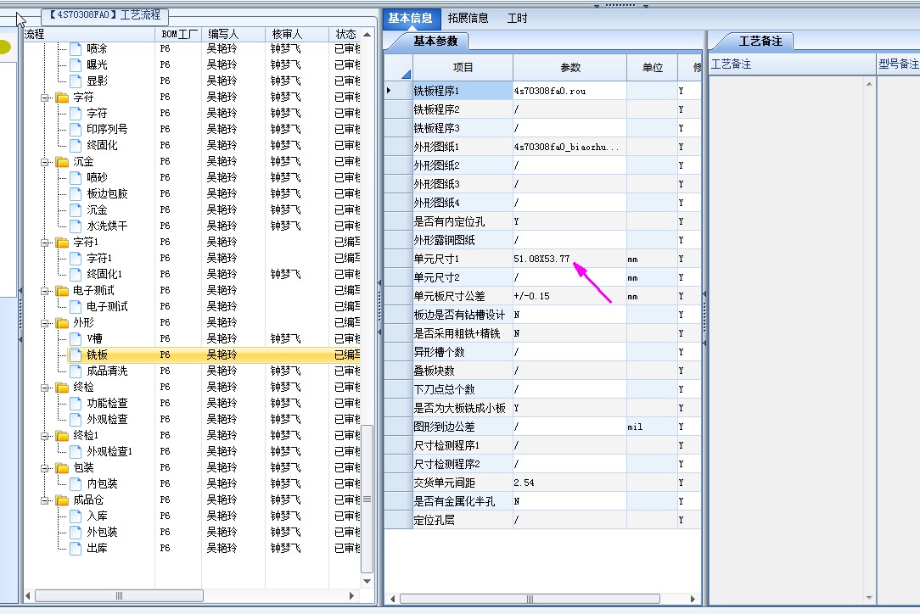Click the 喷涂 document icon
This screenshot has width=920, height=614.
(x=76, y=48)
